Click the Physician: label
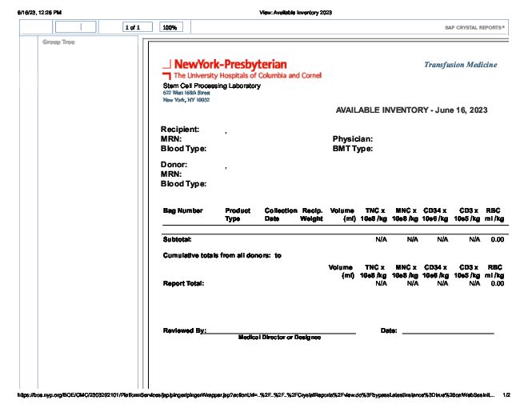 pyautogui.click(x=353, y=139)
